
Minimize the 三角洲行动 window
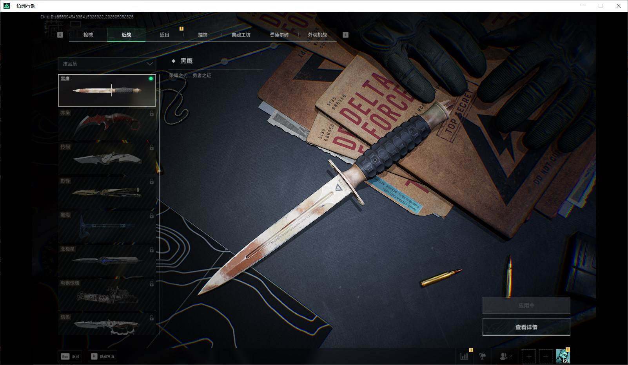(x=583, y=6)
